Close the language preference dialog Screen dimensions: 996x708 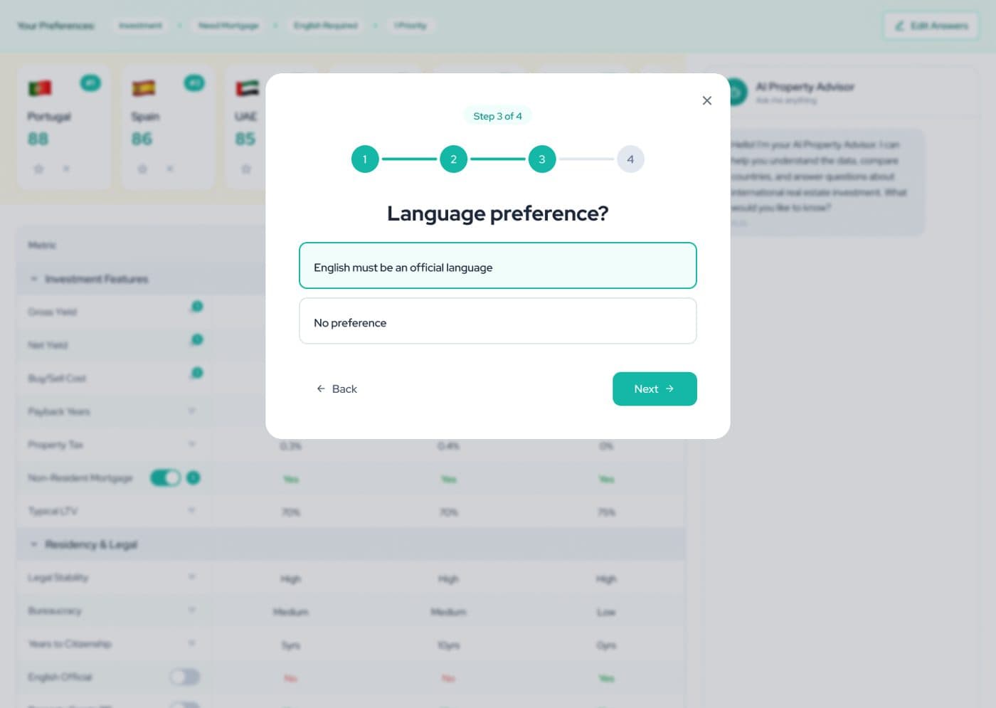click(x=706, y=100)
